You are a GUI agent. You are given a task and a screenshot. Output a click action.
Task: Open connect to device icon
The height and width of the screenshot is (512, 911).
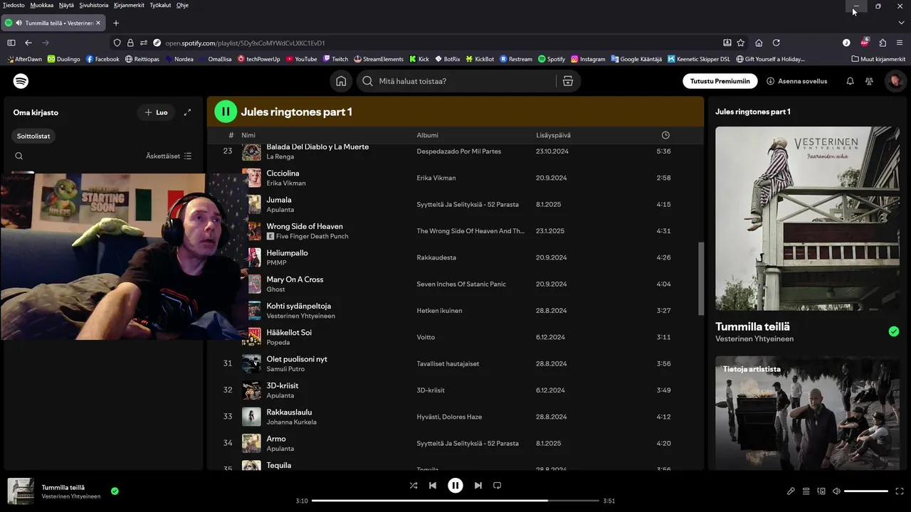click(821, 491)
